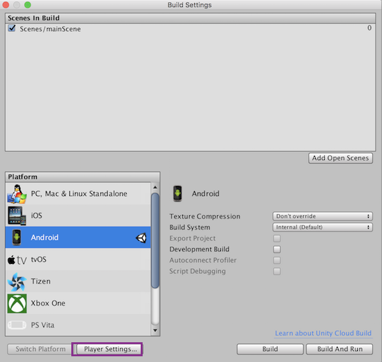Open the Build System dropdown

323,228
